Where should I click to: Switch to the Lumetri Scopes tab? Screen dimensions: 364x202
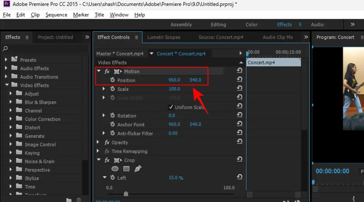(x=164, y=37)
